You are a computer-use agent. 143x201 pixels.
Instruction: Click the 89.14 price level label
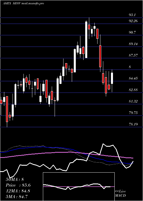(x=133, y=44)
